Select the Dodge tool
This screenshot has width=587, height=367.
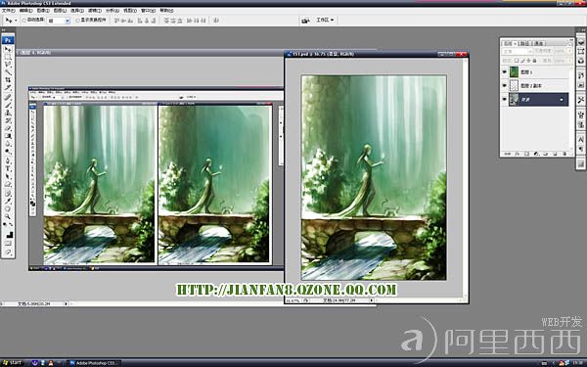click(x=8, y=151)
